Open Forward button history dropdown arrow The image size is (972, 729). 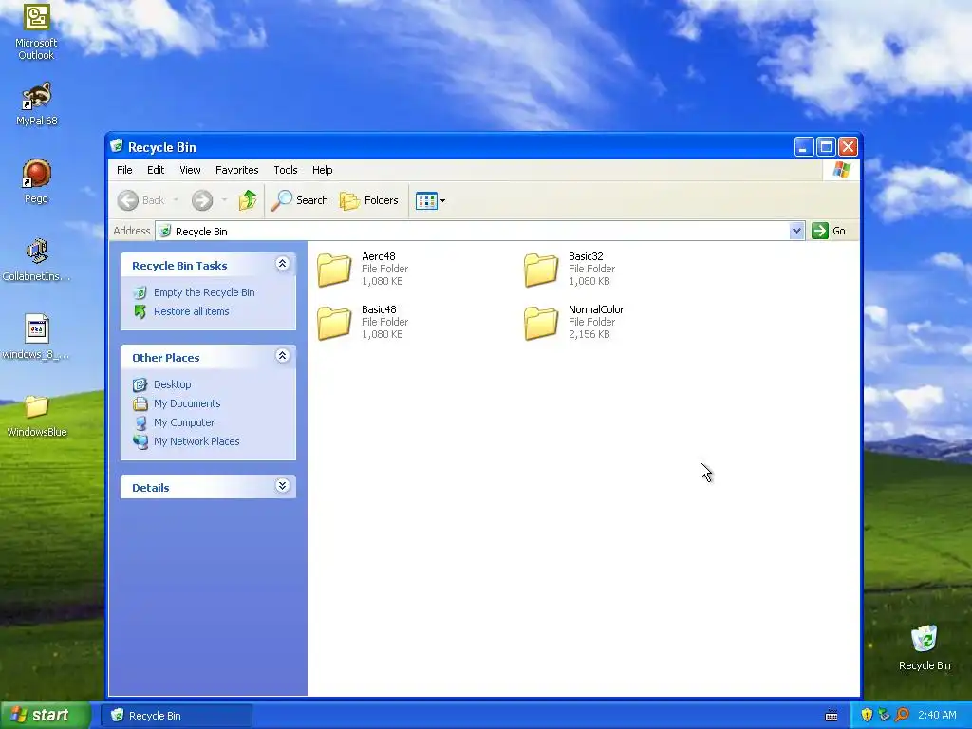[x=224, y=200]
